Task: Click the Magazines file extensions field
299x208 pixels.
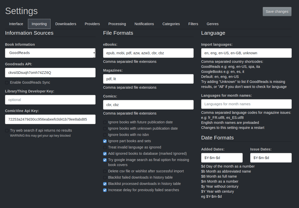Action: point(148,79)
